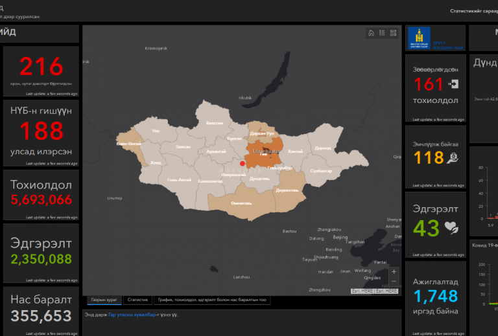Click the recovered heart-leaf icon beside 43
The height and width of the screenshot is (336, 498).
451,228
